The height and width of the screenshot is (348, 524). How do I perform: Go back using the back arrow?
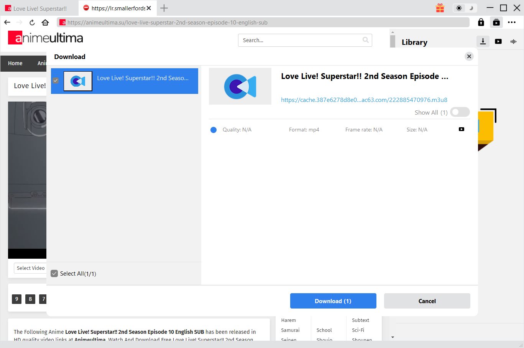click(x=7, y=23)
